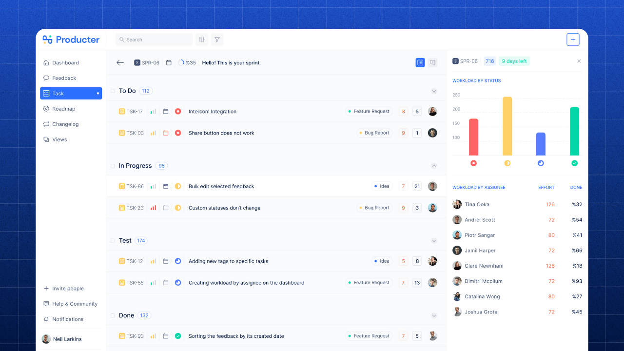
Task: Select the In Progress group checkbox
Action: click(x=113, y=166)
